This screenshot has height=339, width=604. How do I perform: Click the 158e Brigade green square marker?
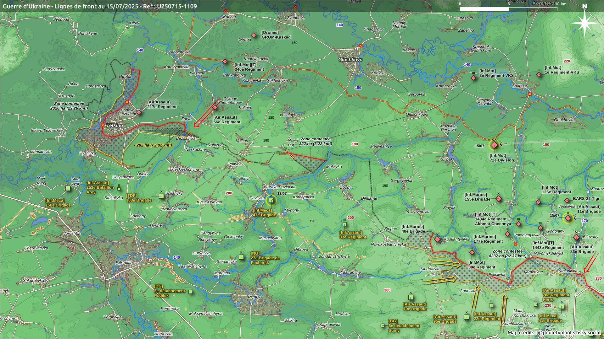[x=68, y=188]
